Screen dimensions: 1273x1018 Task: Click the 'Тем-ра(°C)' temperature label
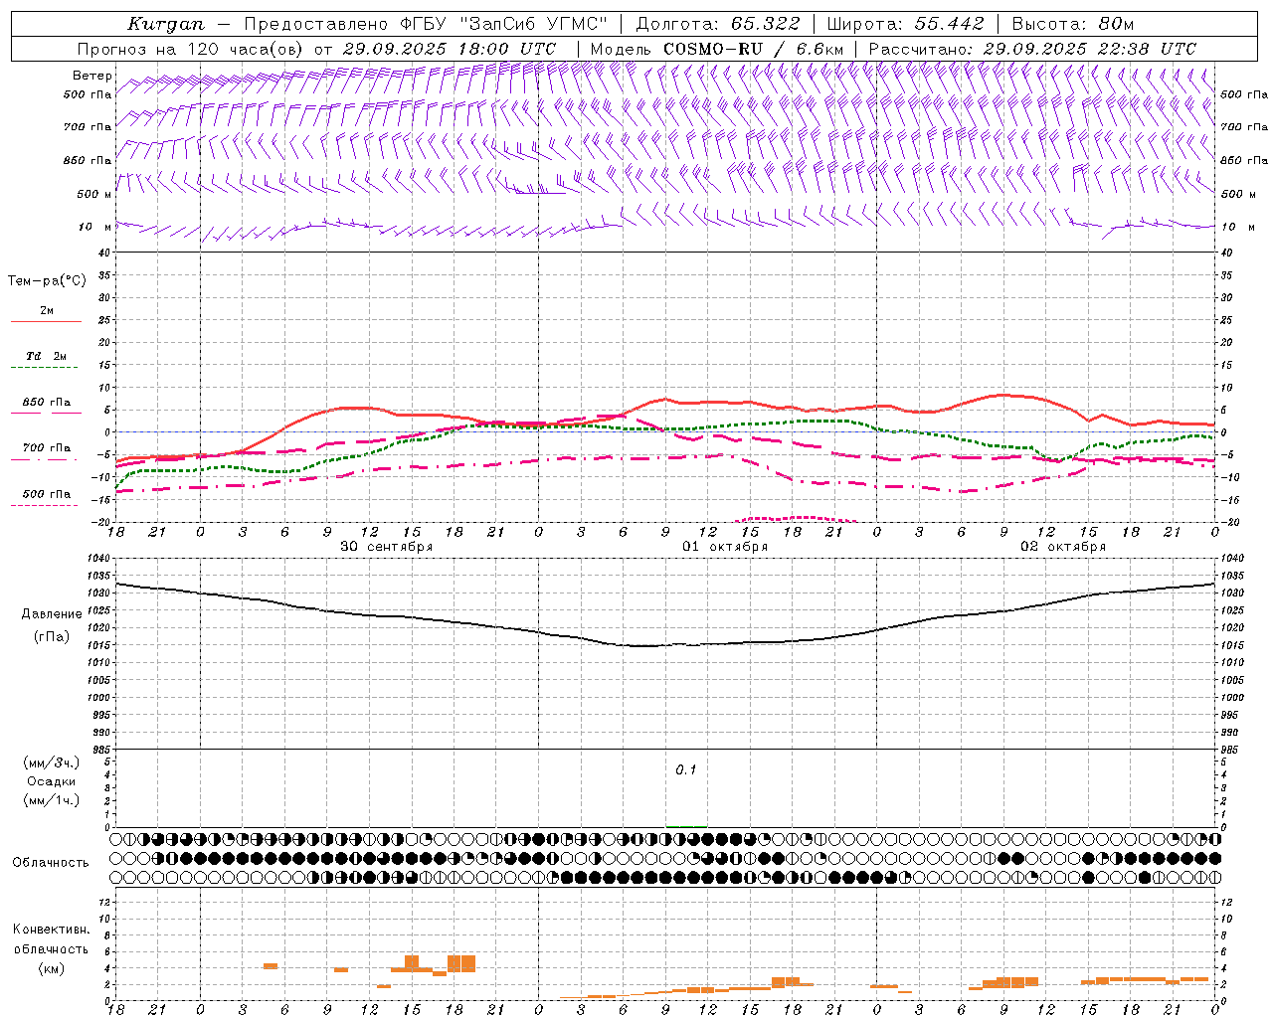(47, 281)
